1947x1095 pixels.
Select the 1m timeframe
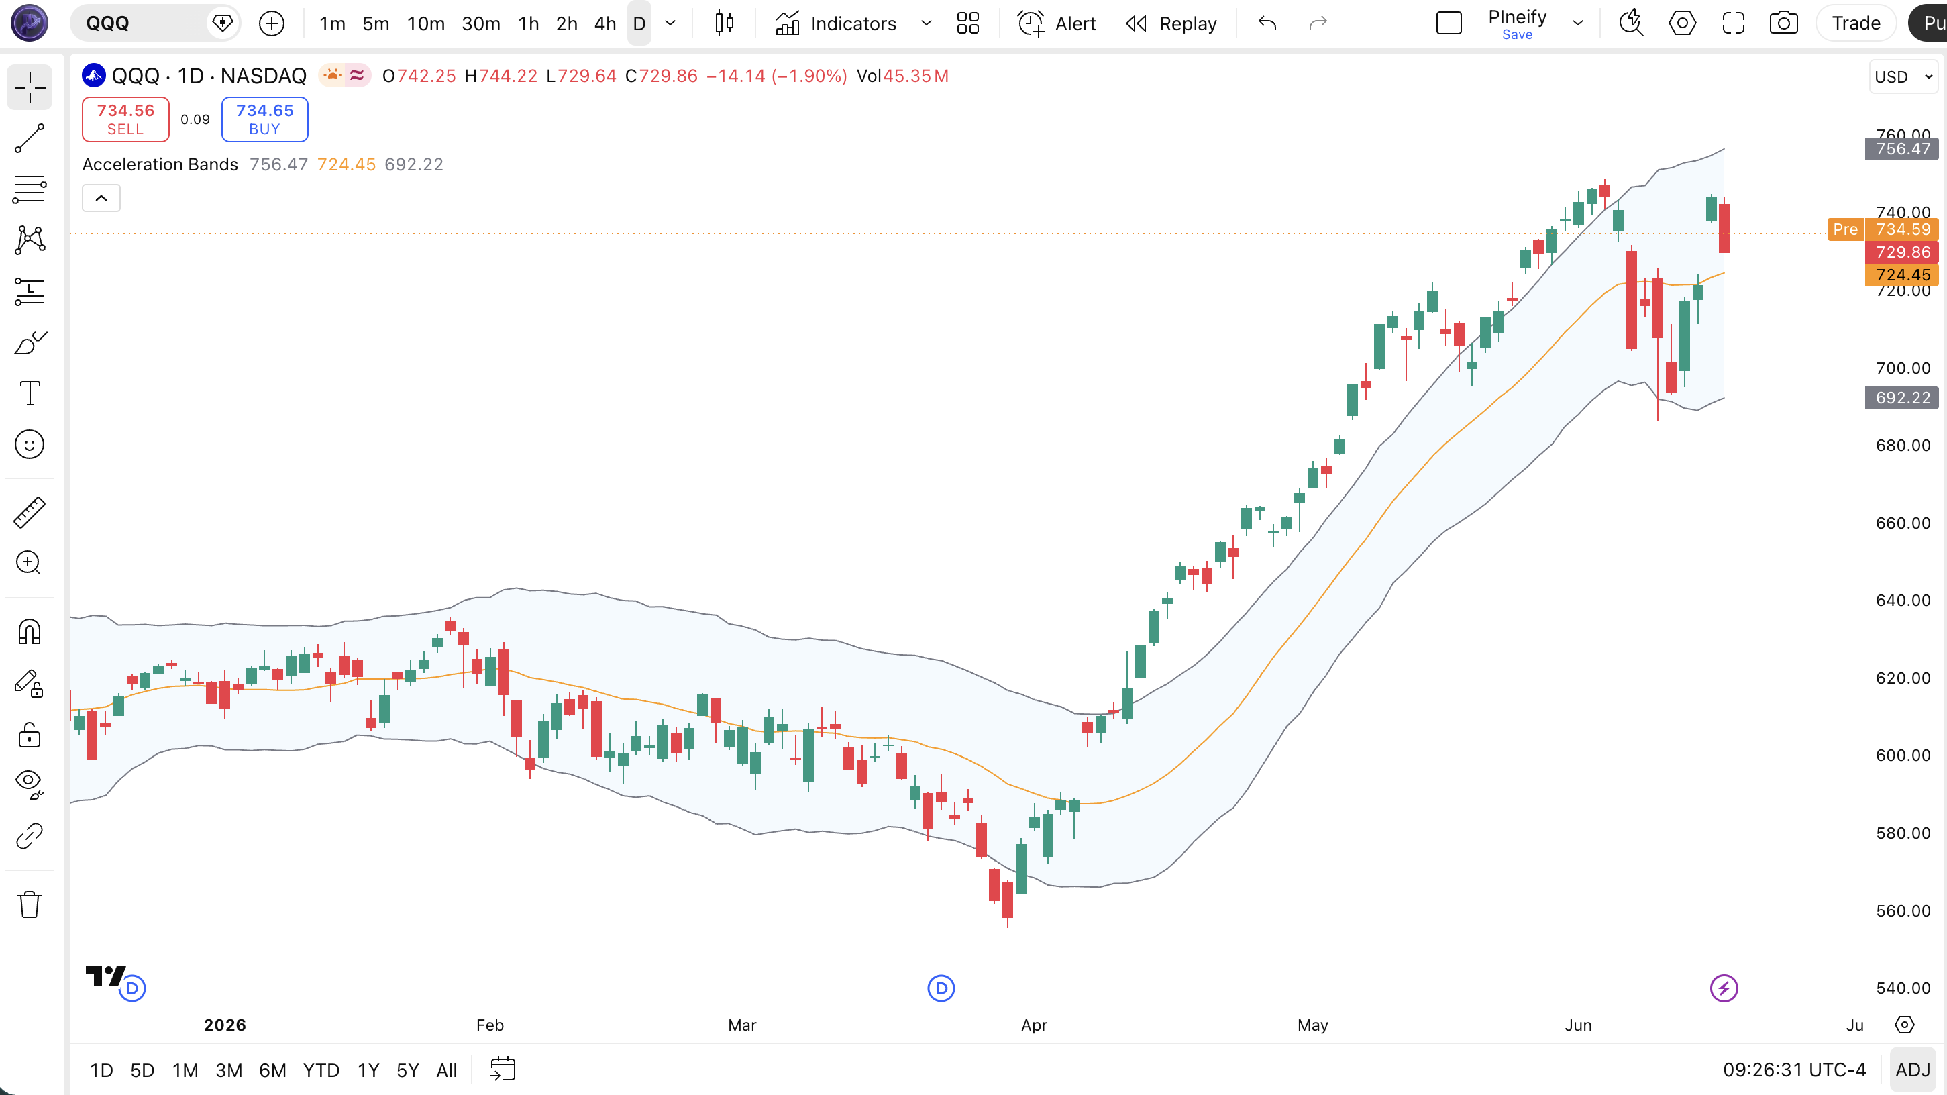click(333, 23)
